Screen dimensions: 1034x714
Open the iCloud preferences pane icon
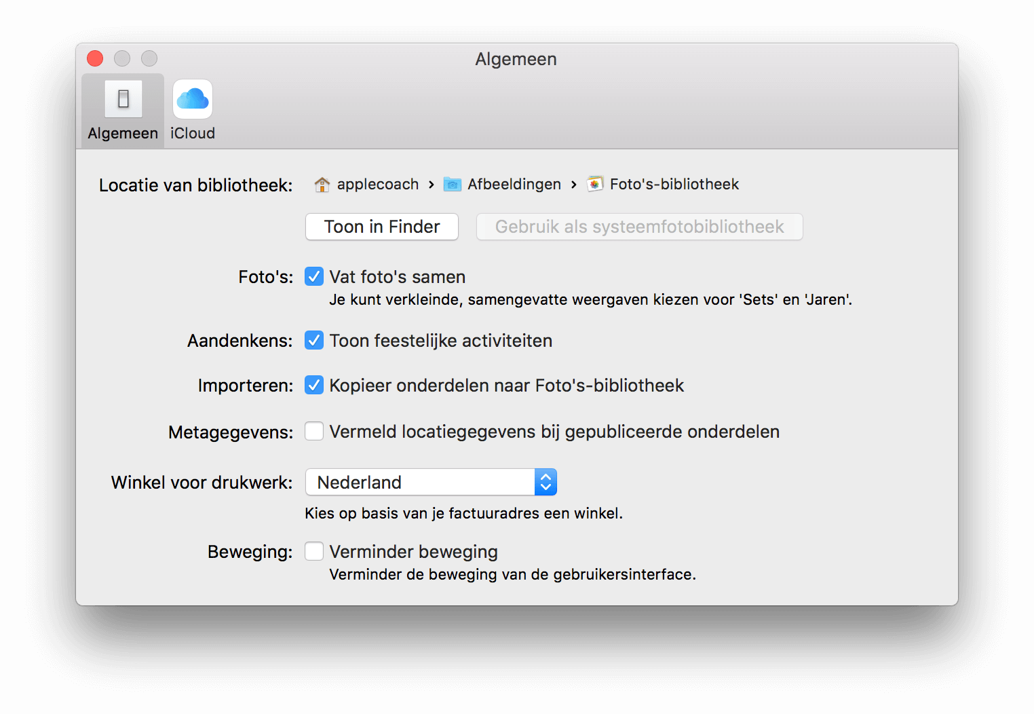tap(193, 99)
